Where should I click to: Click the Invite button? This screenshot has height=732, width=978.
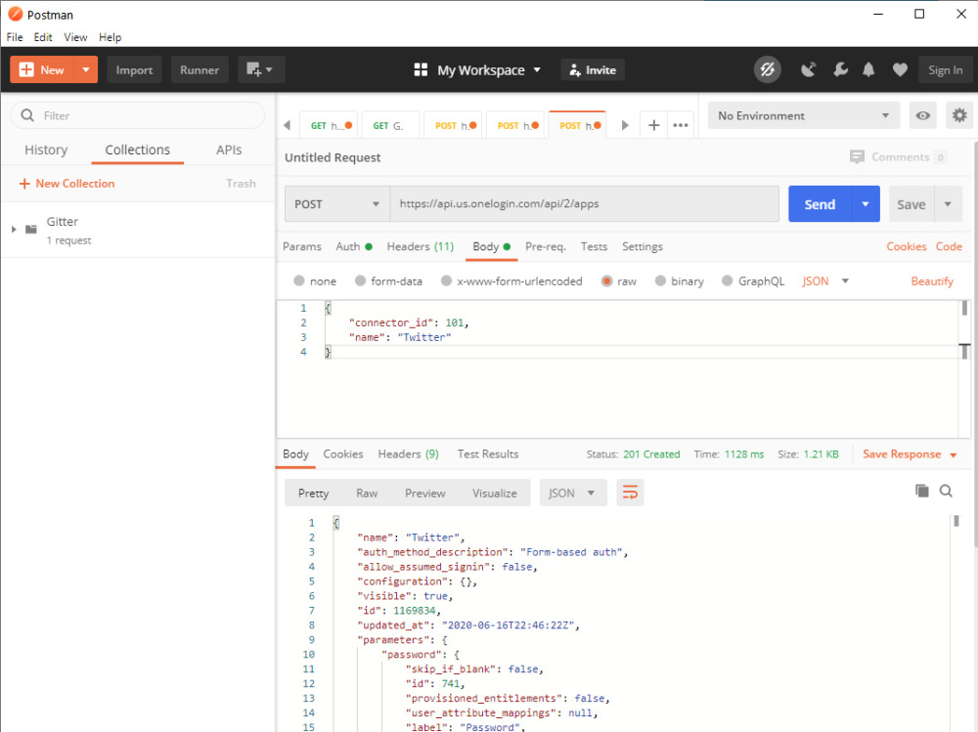[593, 69]
